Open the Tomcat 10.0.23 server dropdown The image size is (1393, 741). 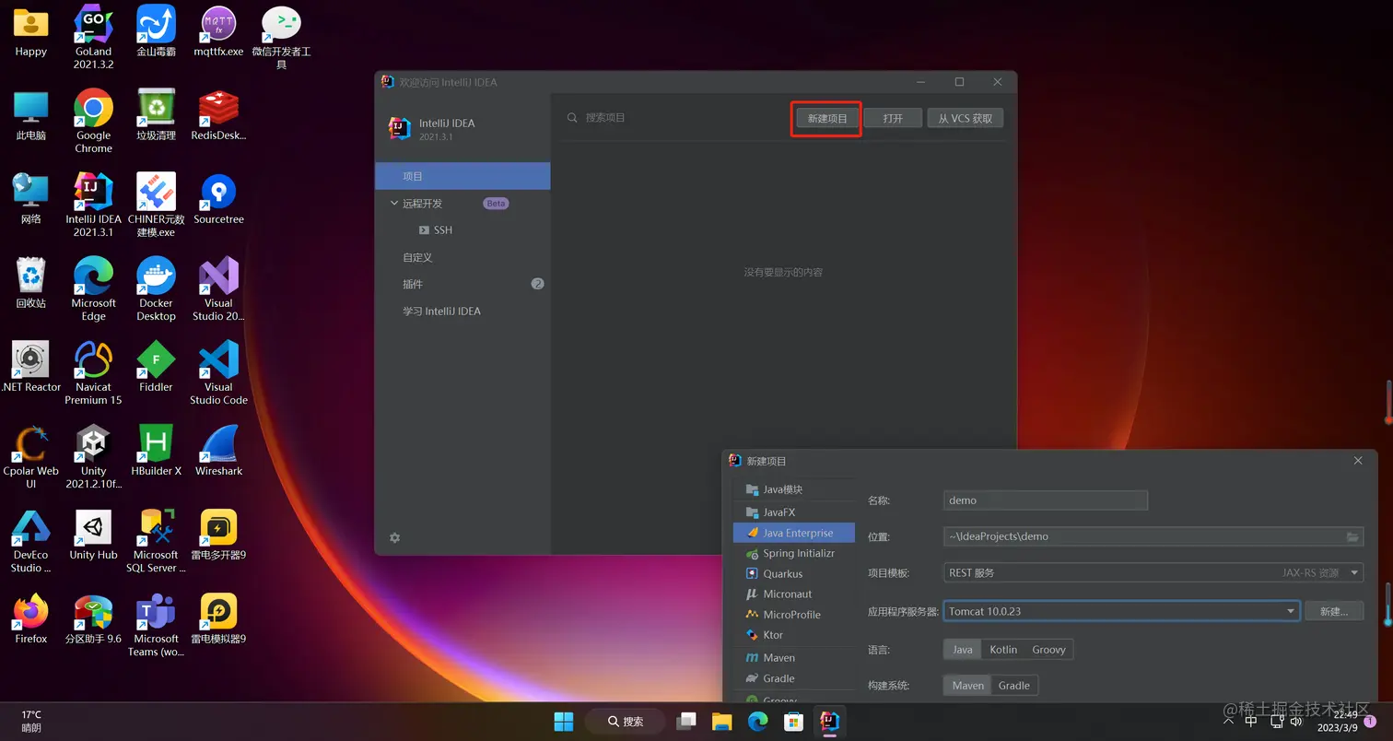click(x=1122, y=611)
